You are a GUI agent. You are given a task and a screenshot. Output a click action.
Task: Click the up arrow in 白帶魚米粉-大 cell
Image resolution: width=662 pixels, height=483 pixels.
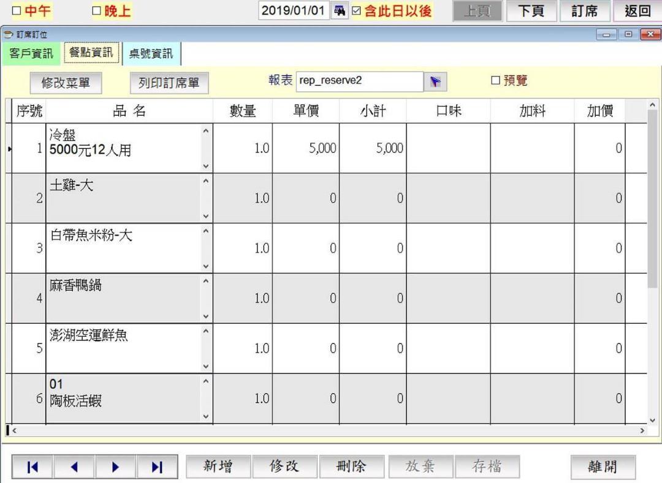(x=206, y=231)
